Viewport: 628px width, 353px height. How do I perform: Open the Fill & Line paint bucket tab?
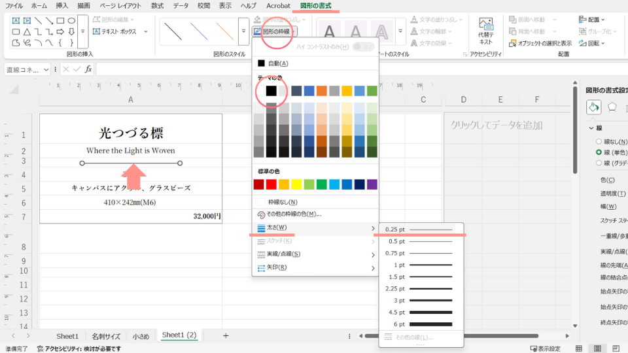(x=593, y=107)
